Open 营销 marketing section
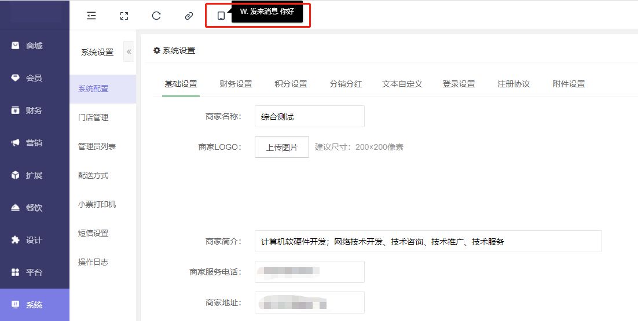 pyautogui.click(x=34, y=143)
